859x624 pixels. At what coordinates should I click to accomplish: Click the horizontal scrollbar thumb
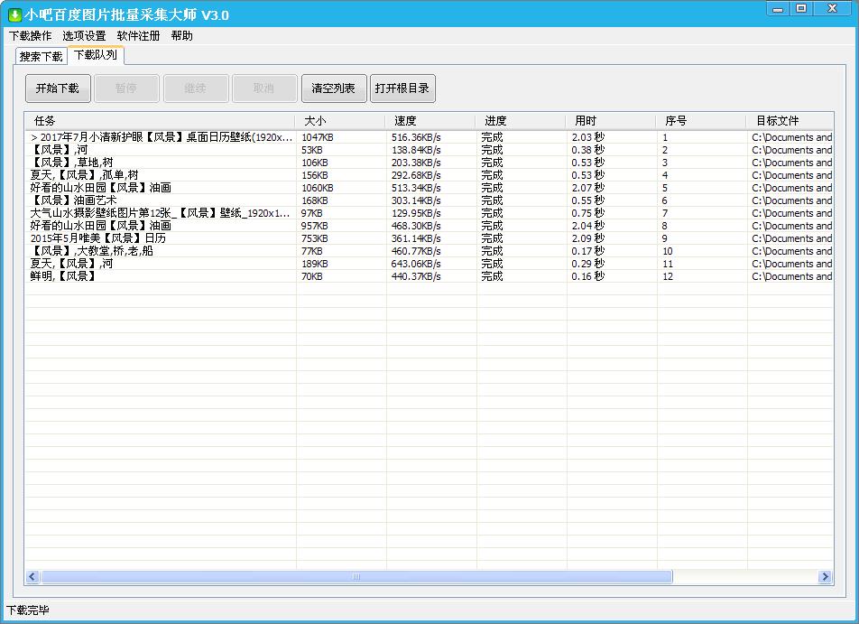tap(356, 577)
